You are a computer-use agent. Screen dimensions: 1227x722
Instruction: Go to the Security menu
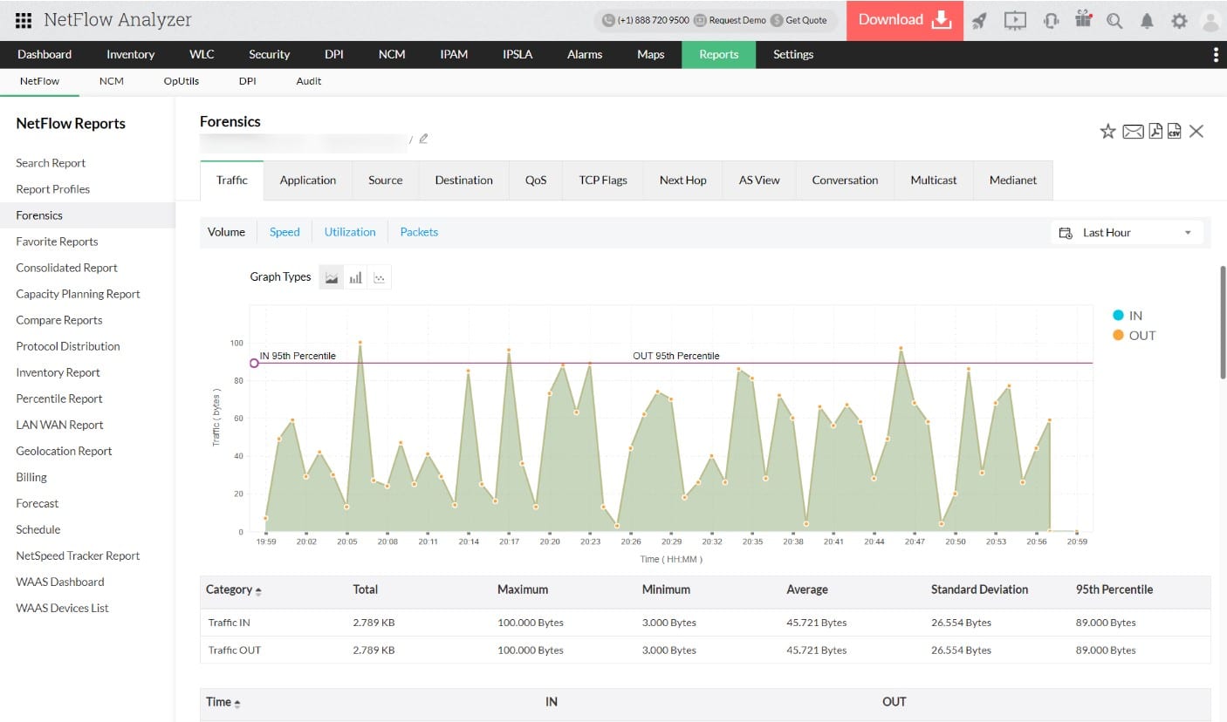(x=269, y=54)
